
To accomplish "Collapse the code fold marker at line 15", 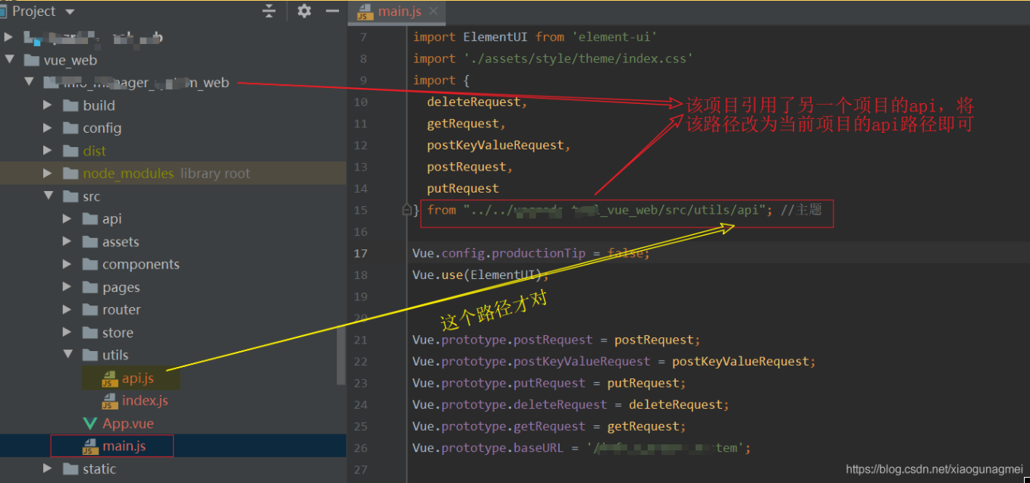I will pos(407,210).
